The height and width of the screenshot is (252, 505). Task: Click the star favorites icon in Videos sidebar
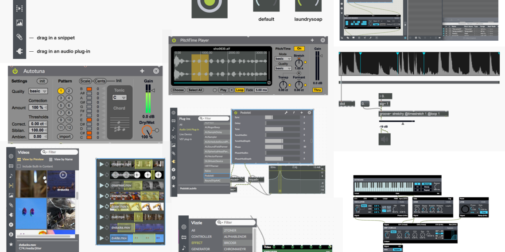[x=11, y=244]
